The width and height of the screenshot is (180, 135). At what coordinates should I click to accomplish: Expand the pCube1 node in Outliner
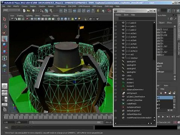click(115, 79)
